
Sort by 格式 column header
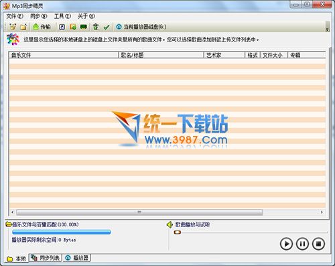click(x=253, y=55)
